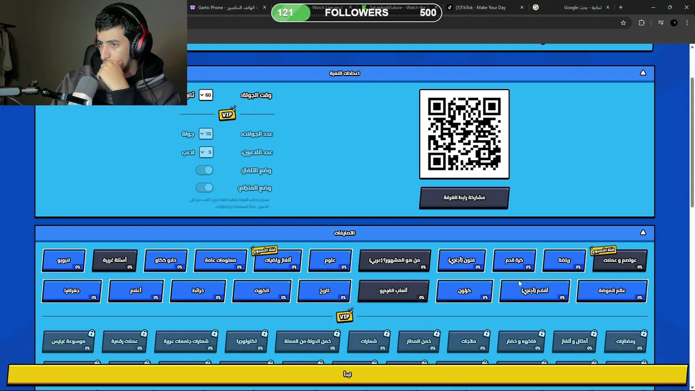Click the VIP badge under round time
The image size is (695, 391).
pyautogui.click(x=228, y=114)
